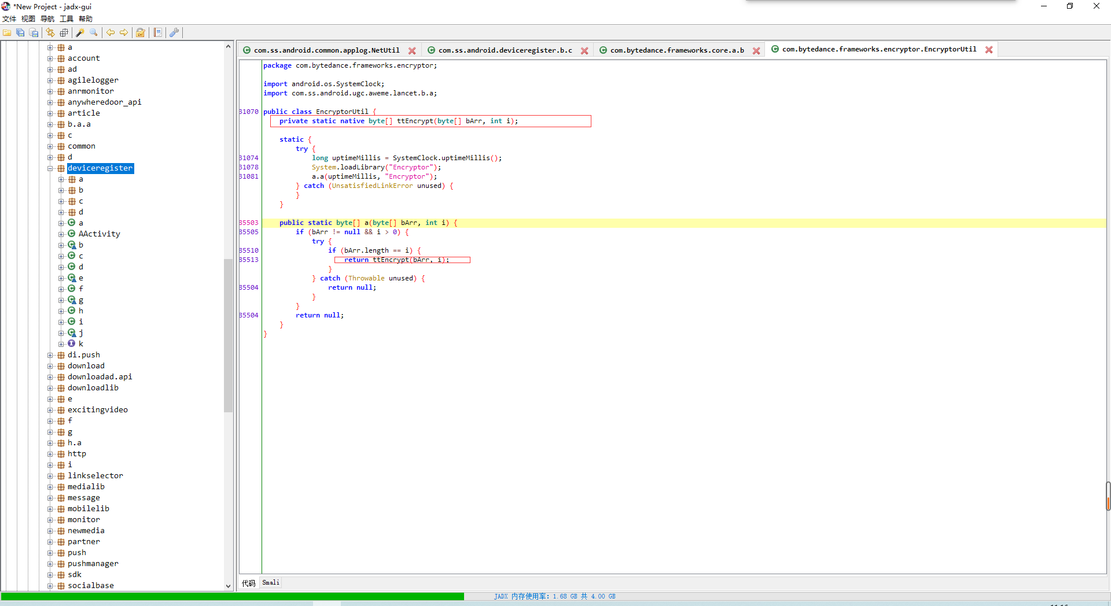The height and width of the screenshot is (606, 1111).
Task: Click the tree scroll down arrow
Action: coord(228,586)
